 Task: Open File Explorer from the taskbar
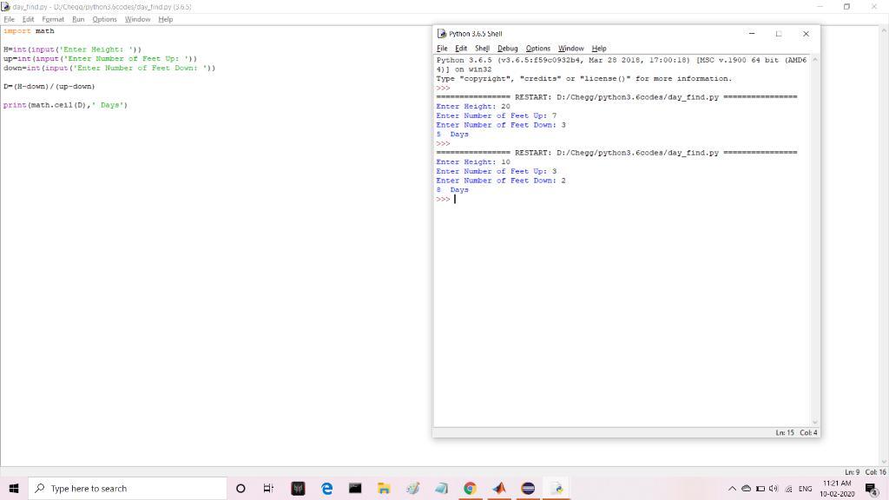[x=384, y=489]
